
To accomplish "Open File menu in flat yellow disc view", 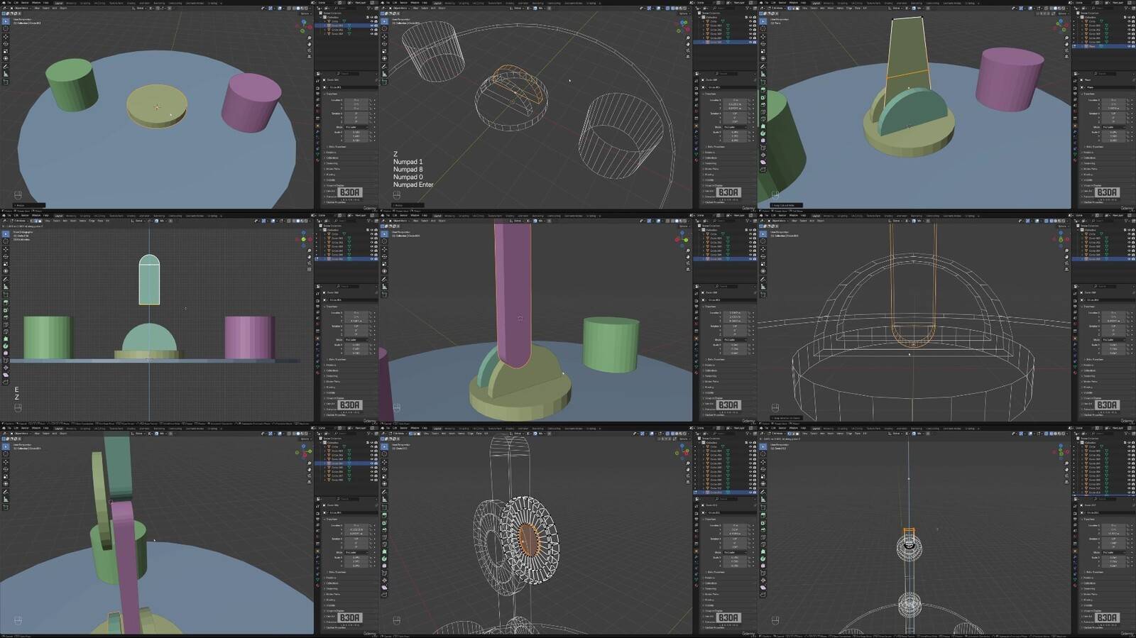I will [x=9, y=3].
